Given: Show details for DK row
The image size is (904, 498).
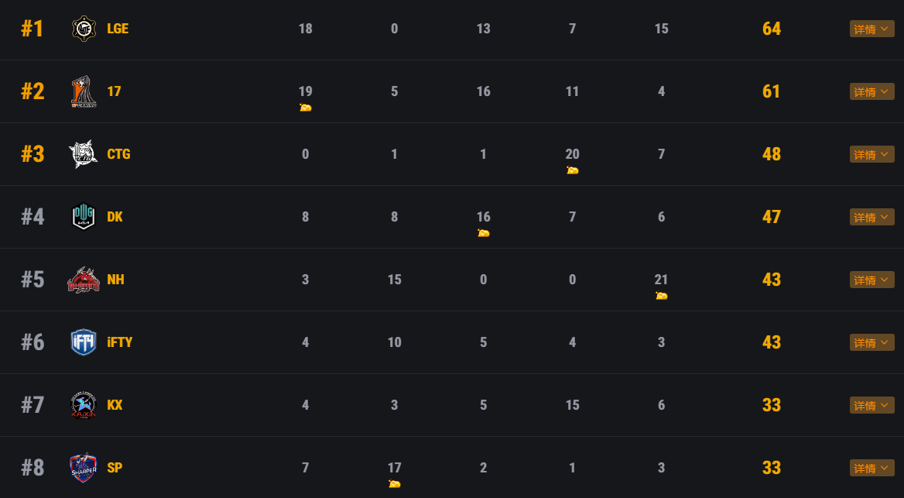Looking at the screenshot, I should click(871, 218).
